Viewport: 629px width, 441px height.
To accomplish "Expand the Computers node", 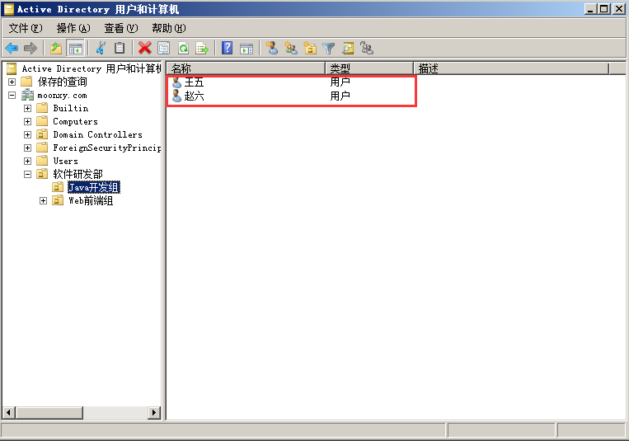I will 27,121.
